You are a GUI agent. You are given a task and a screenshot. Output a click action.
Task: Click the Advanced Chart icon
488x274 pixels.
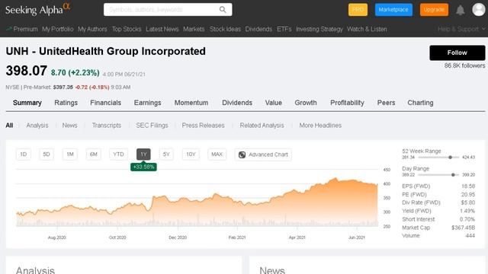click(x=242, y=155)
